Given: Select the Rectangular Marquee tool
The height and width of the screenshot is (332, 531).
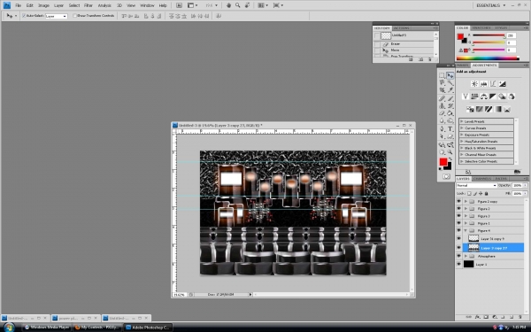Looking at the screenshot, I should [x=442, y=75].
